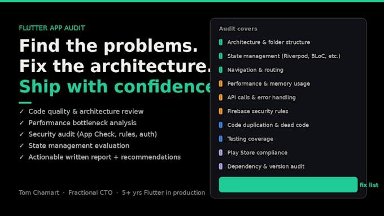Select 'Navigation & routing' item
Image resolution: width=384 pixels, height=216 pixels.
255,70
